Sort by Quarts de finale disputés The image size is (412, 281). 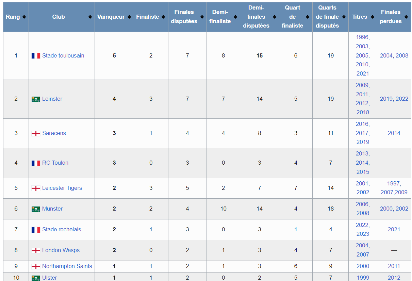[344, 17]
